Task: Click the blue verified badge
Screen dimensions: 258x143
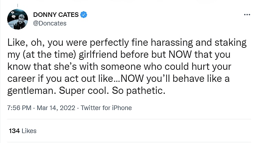Action: click(84, 14)
